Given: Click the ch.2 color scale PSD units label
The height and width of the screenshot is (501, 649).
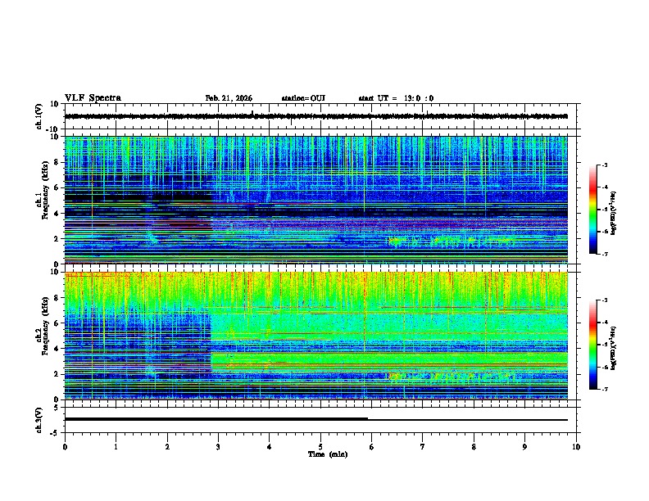Looking at the screenshot, I should (614, 348).
